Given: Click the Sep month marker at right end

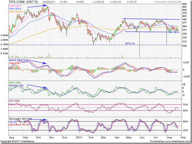Looking at the screenshot, I should point(183,138).
